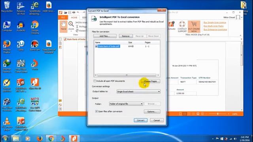The image size is (253, 142).
Task: Click Nitro document vertical scrollbar
Action: 242,55
